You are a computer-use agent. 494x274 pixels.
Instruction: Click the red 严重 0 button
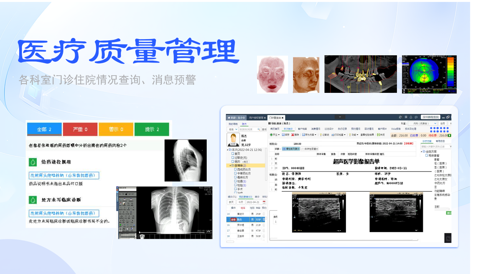(x=80, y=129)
